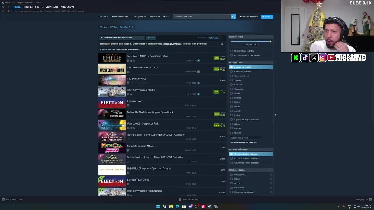
Task: Open the Windows Start menu
Action: tap(158, 206)
